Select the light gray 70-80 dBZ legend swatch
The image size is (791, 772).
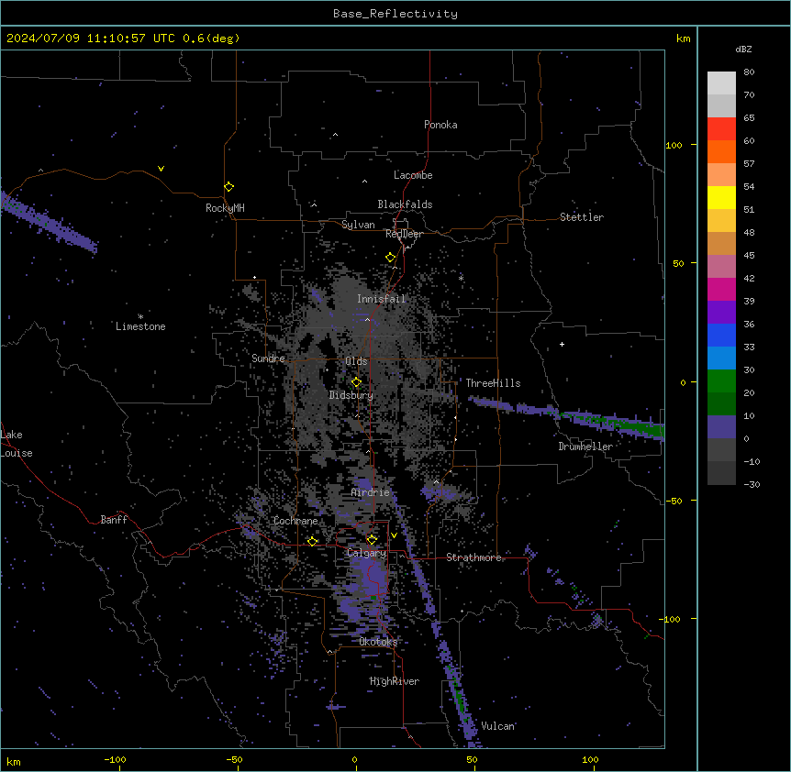click(721, 83)
